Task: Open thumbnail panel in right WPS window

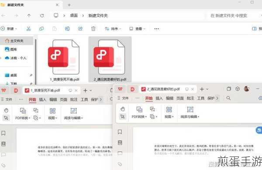Action: [120, 142]
